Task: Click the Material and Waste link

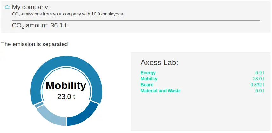Action: pyautogui.click(x=160, y=91)
